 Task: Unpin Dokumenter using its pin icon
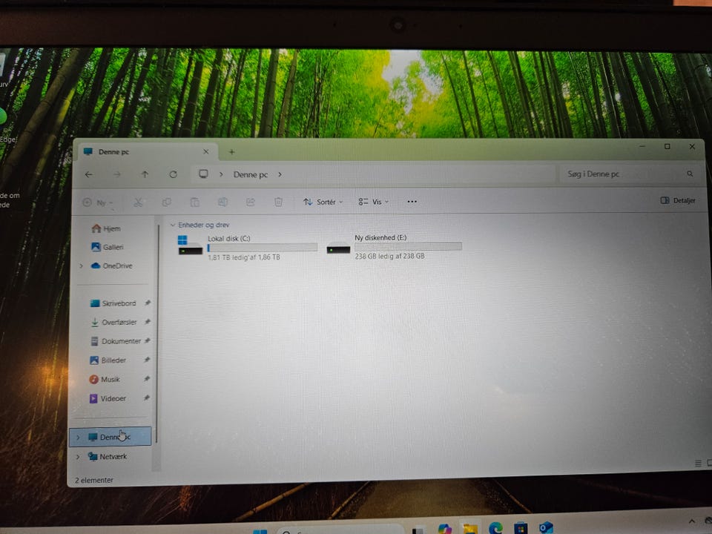(147, 340)
